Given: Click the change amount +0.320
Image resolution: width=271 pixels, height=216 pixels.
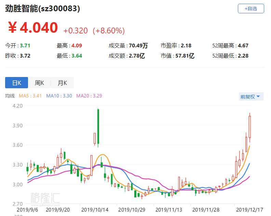Looking at the screenshot, I should [76, 31].
